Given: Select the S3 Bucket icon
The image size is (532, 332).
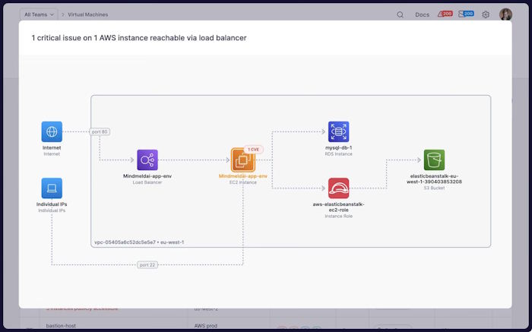Looking at the screenshot, I should pyautogui.click(x=434, y=160).
